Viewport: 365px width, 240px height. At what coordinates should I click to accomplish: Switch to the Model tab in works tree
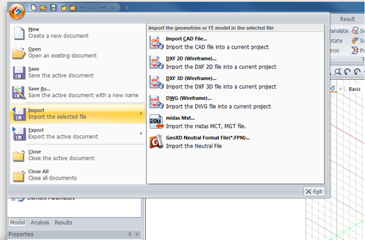click(x=18, y=222)
